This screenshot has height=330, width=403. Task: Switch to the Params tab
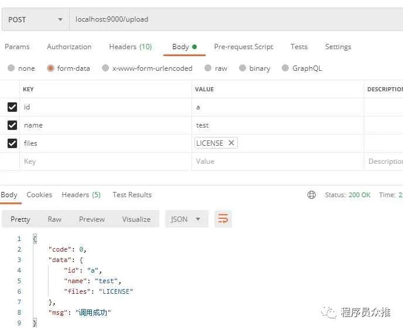pos(17,47)
